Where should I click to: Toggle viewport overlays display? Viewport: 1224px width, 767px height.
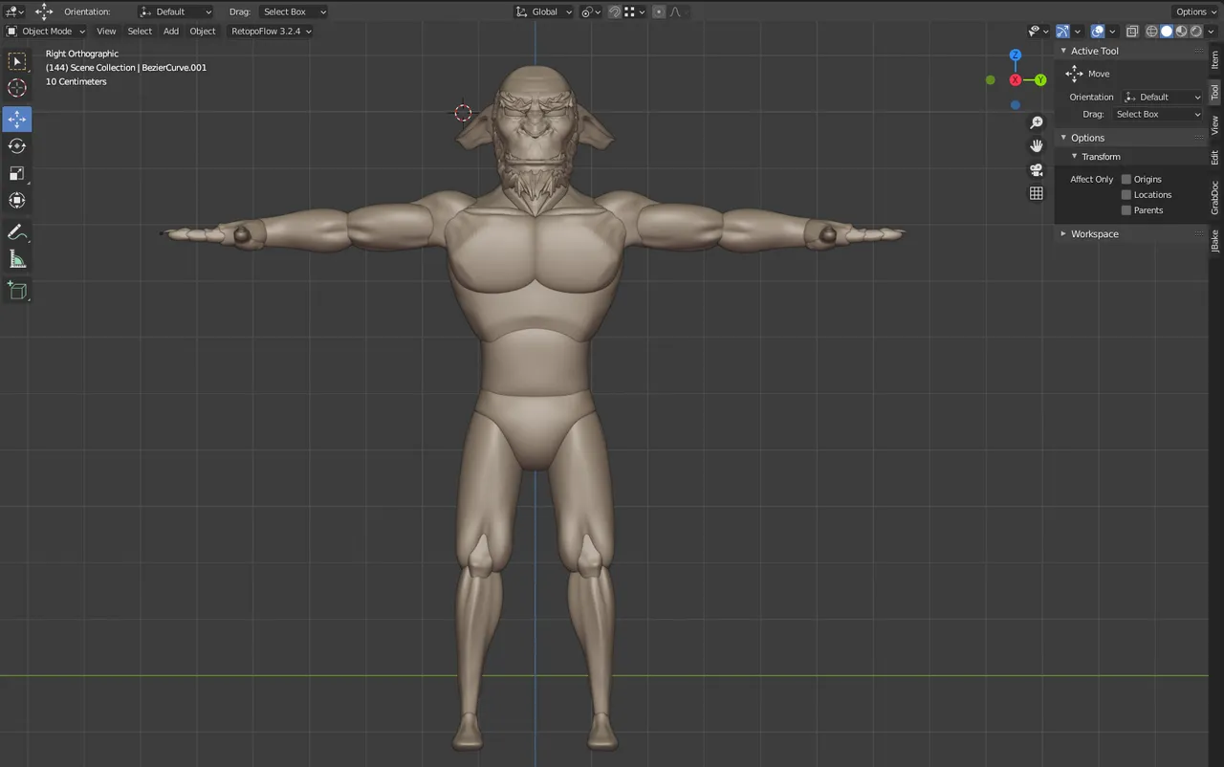pos(1098,32)
